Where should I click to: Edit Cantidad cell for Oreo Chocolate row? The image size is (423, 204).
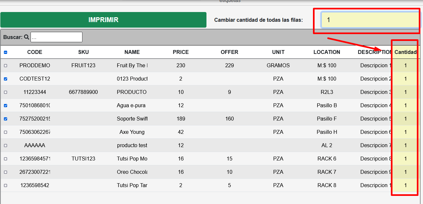point(405,172)
